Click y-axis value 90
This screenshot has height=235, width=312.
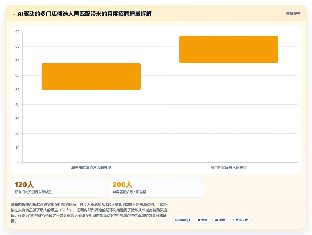click(x=17, y=32)
